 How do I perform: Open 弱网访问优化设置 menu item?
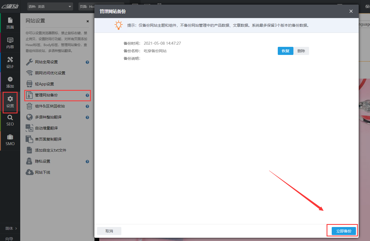(50, 73)
